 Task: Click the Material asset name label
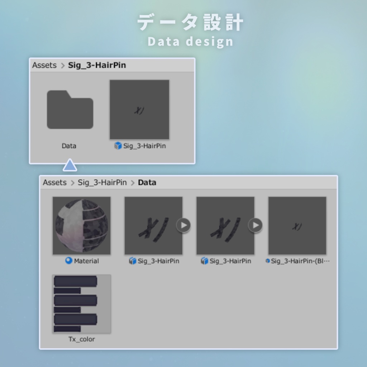pos(86,261)
